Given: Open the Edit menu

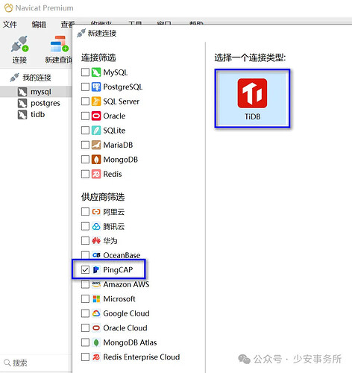Looking at the screenshot, I should pos(39,25).
